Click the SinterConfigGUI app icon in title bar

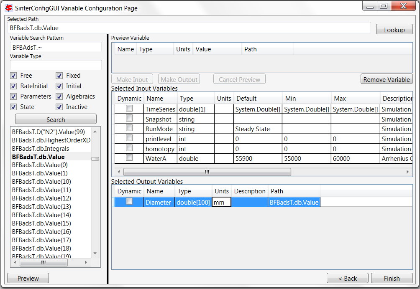point(8,8)
